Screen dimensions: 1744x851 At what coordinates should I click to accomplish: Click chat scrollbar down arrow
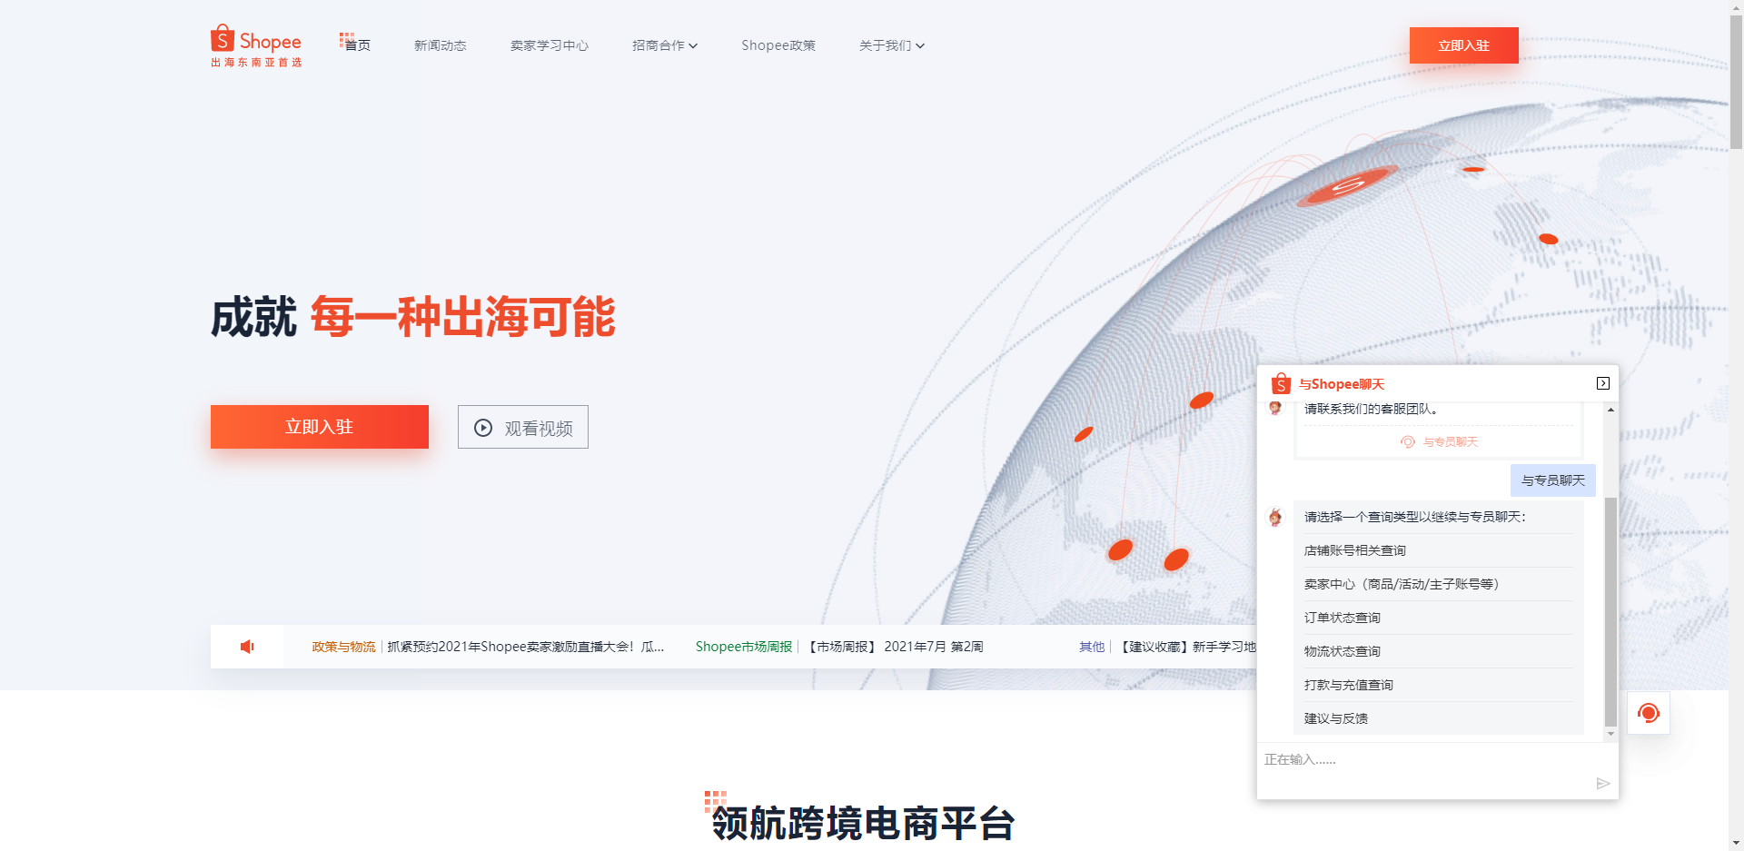[1610, 734]
